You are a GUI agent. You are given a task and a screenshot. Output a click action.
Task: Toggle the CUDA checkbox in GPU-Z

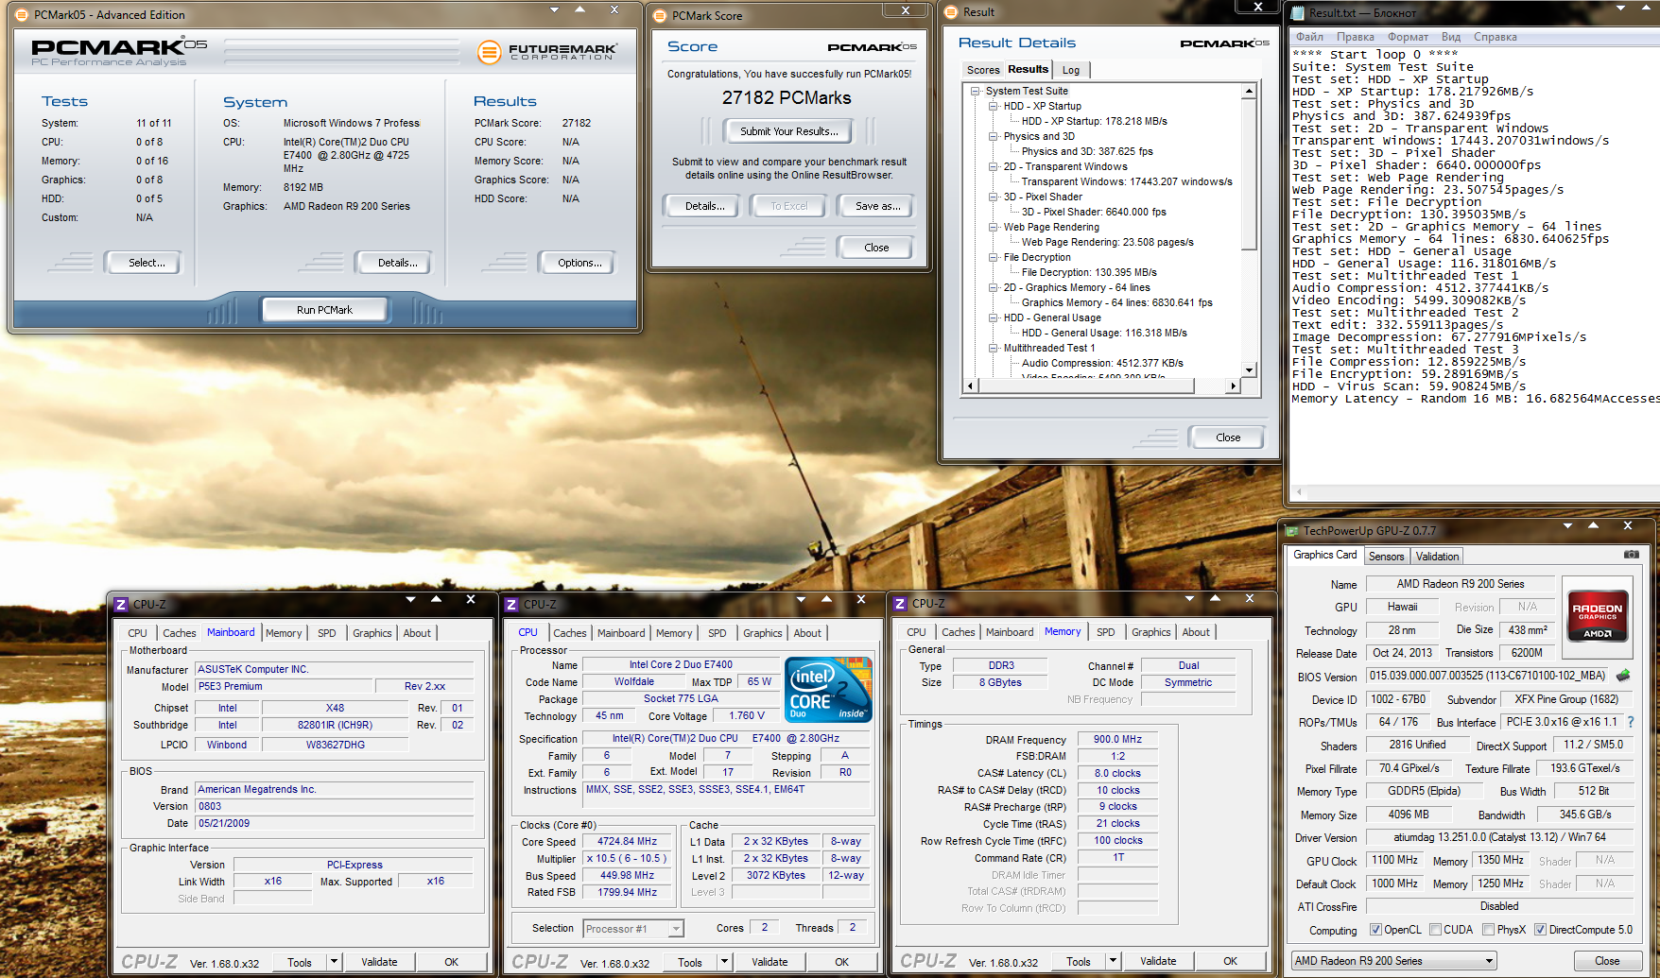[1435, 930]
